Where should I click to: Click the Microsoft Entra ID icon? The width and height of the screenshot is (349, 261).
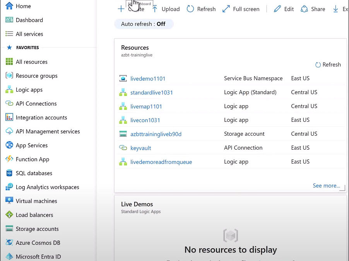click(x=9, y=256)
